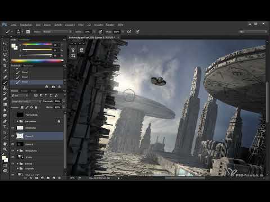The image size is (270, 202).
Task: Hide the 3D layer
Action: [12, 157]
